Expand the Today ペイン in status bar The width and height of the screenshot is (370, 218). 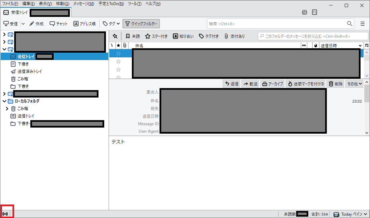(350, 214)
